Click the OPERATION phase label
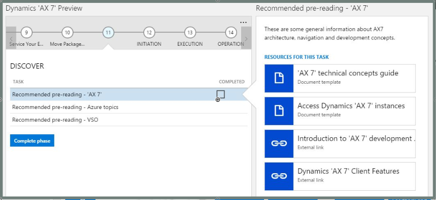436x200 pixels. 231,44
